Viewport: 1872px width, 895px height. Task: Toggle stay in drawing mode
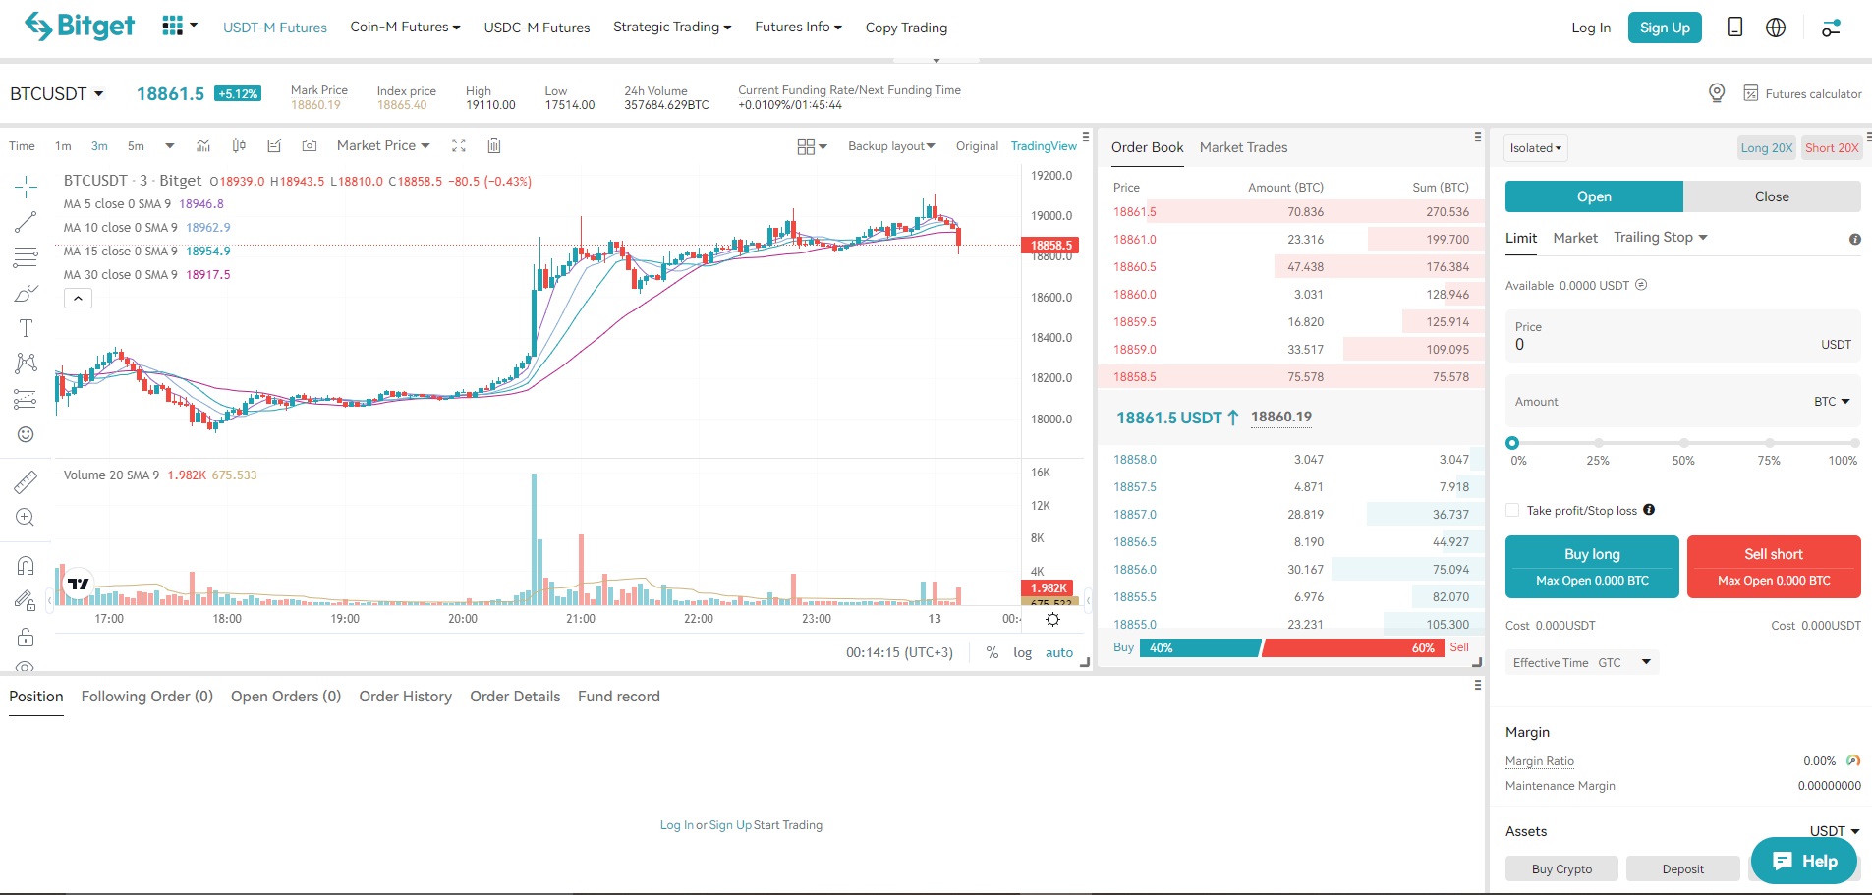coord(27,600)
